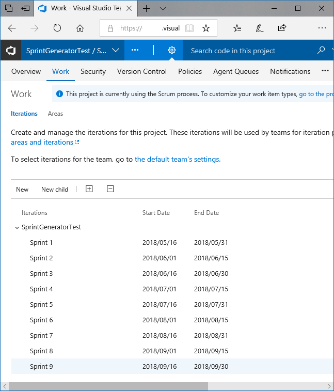Open the settings gear icon

[172, 50]
